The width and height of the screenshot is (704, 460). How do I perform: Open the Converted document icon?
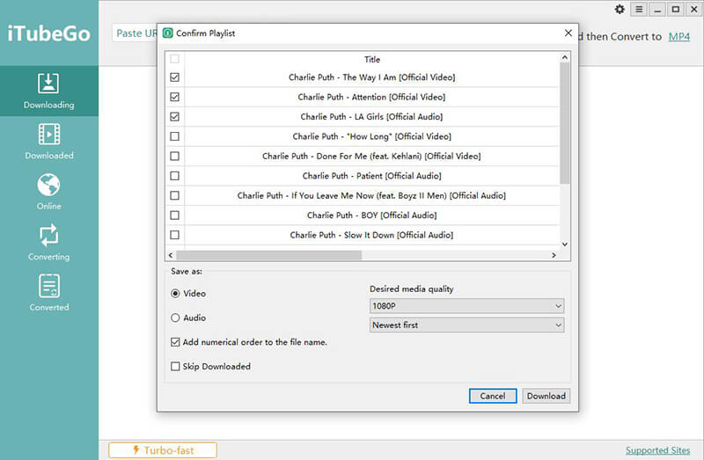point(48,286)
